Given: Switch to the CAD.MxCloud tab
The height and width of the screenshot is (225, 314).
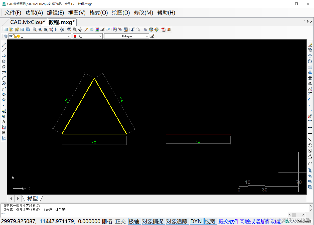Looking at the screenshot, I should (x=27, y=22).
